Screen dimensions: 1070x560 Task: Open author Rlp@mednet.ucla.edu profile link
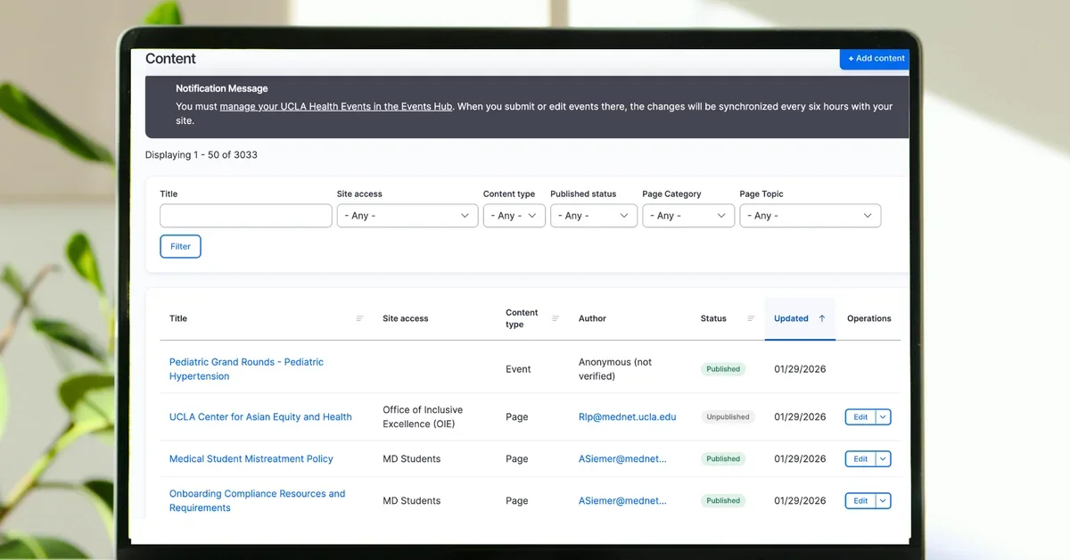pos(627,416)
